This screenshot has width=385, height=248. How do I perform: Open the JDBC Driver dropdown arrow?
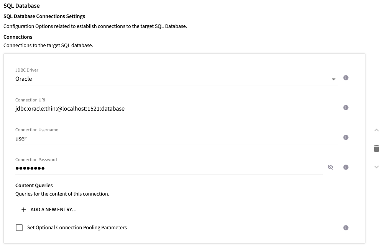pos(333,79)
